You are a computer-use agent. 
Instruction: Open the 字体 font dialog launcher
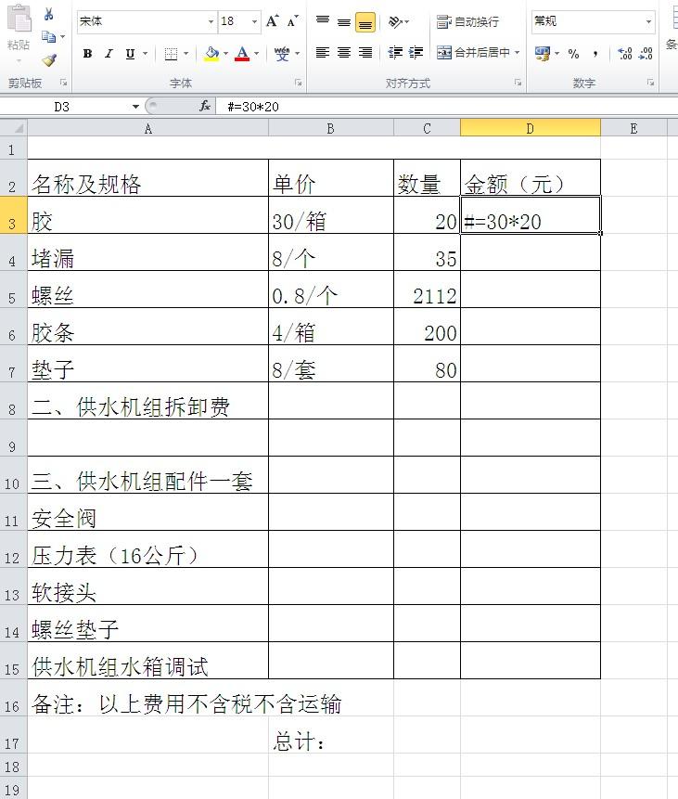[299, 83]
